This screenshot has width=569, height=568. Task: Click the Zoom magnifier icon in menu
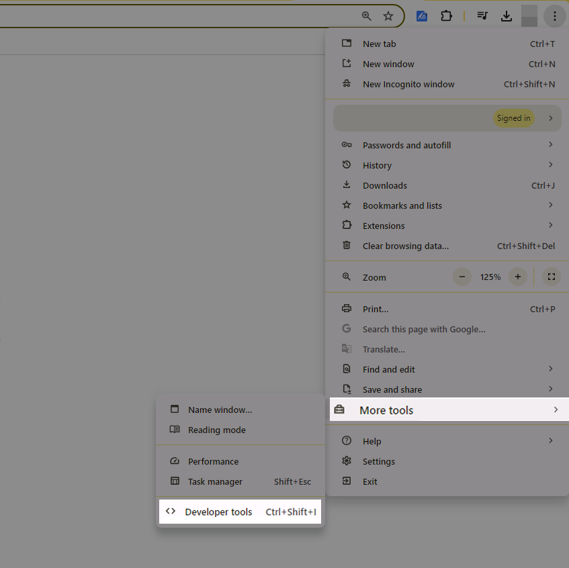(x=347, y=277)
